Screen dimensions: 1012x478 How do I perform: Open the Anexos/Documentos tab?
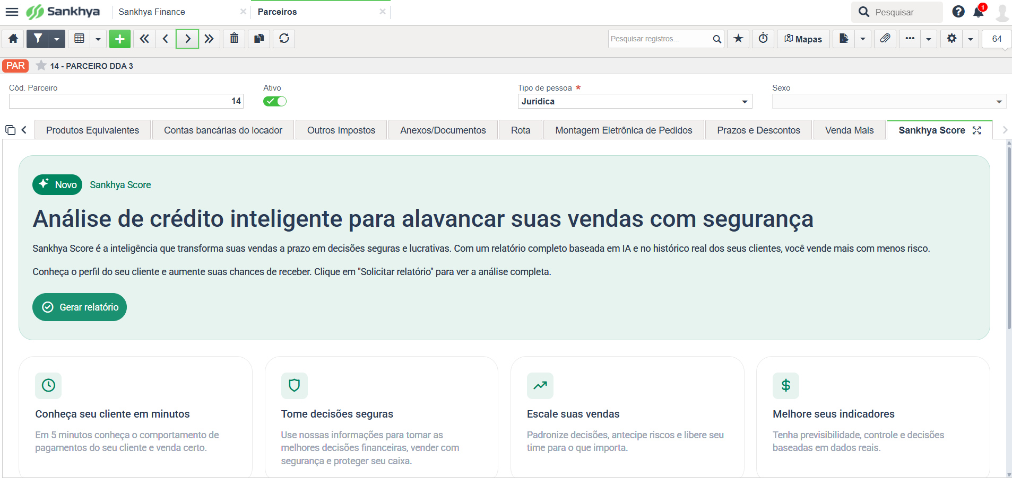(x=443, y=130)
